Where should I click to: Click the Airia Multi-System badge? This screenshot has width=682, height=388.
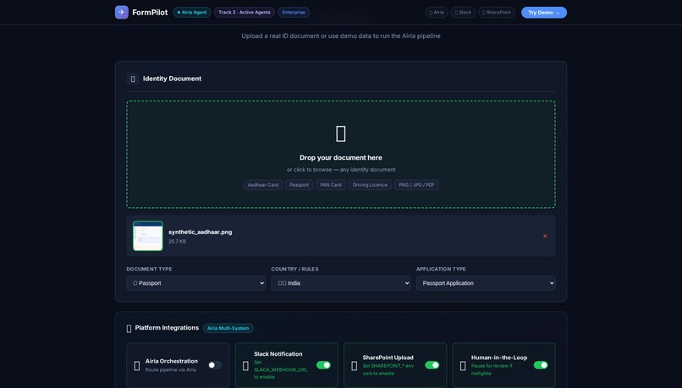pyautogui.click(x=228, y=328)
